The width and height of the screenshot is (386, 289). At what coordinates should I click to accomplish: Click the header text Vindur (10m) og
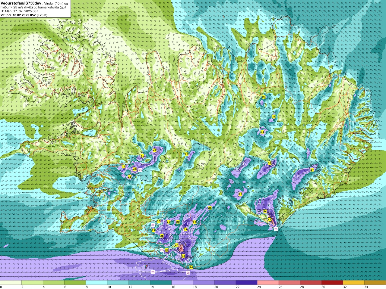[56, 3]
